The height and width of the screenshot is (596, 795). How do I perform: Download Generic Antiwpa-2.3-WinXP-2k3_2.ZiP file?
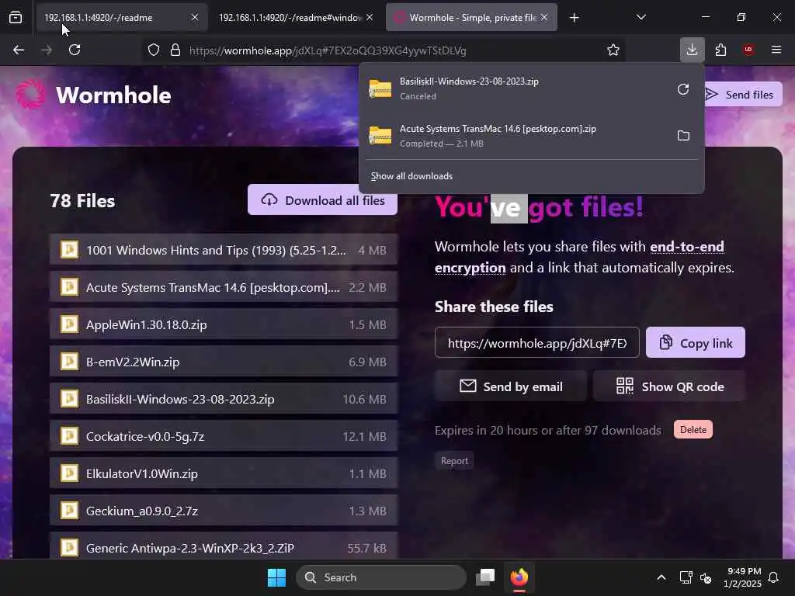coord(224,546)
